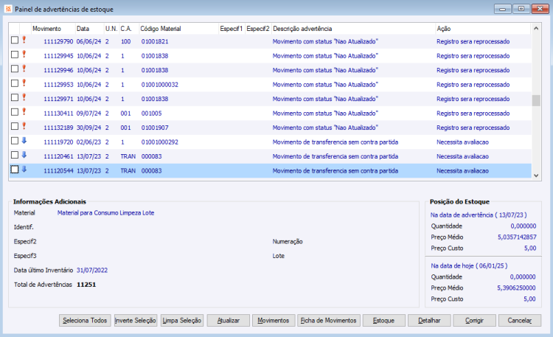The image size is (553, 337).
Task: Select material code 01001000032 cell
Action: point(160,85)
